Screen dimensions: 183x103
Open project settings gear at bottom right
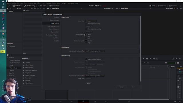point(180,102)
